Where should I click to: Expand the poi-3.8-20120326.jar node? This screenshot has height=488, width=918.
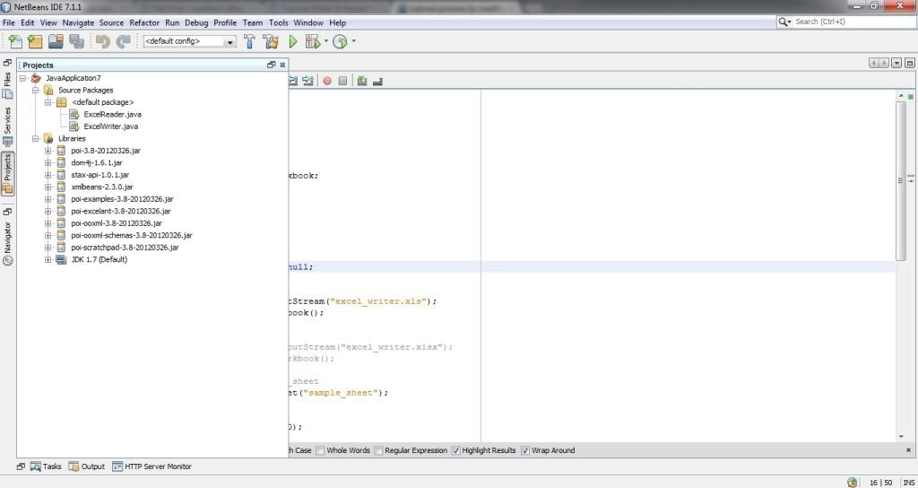(x=48, y=151)
